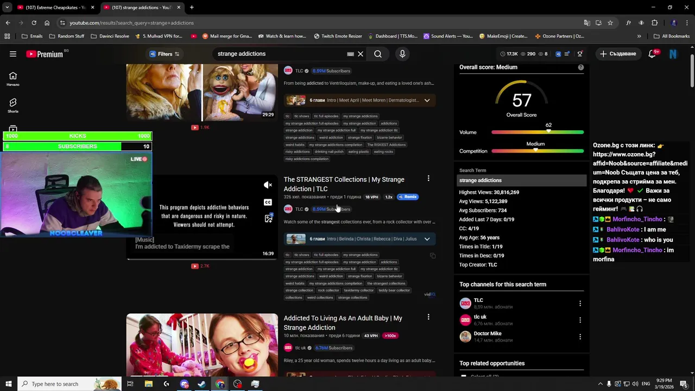Open Chrome translate page icon
Screen dimensions: 695x391
pyautogui.click(x=587, y=23)
